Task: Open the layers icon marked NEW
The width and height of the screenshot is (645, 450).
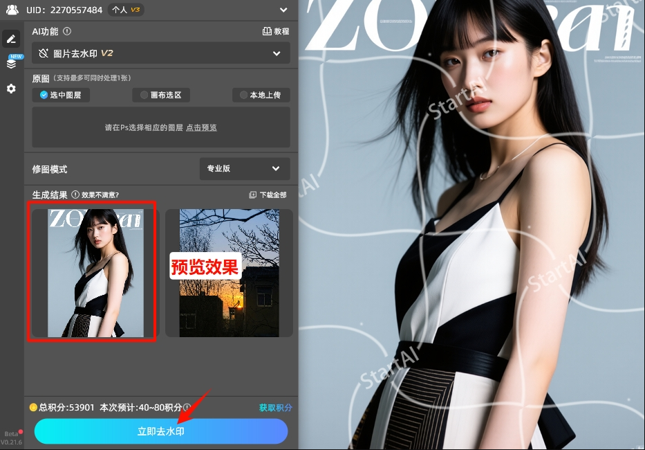Action: (11, 64)
